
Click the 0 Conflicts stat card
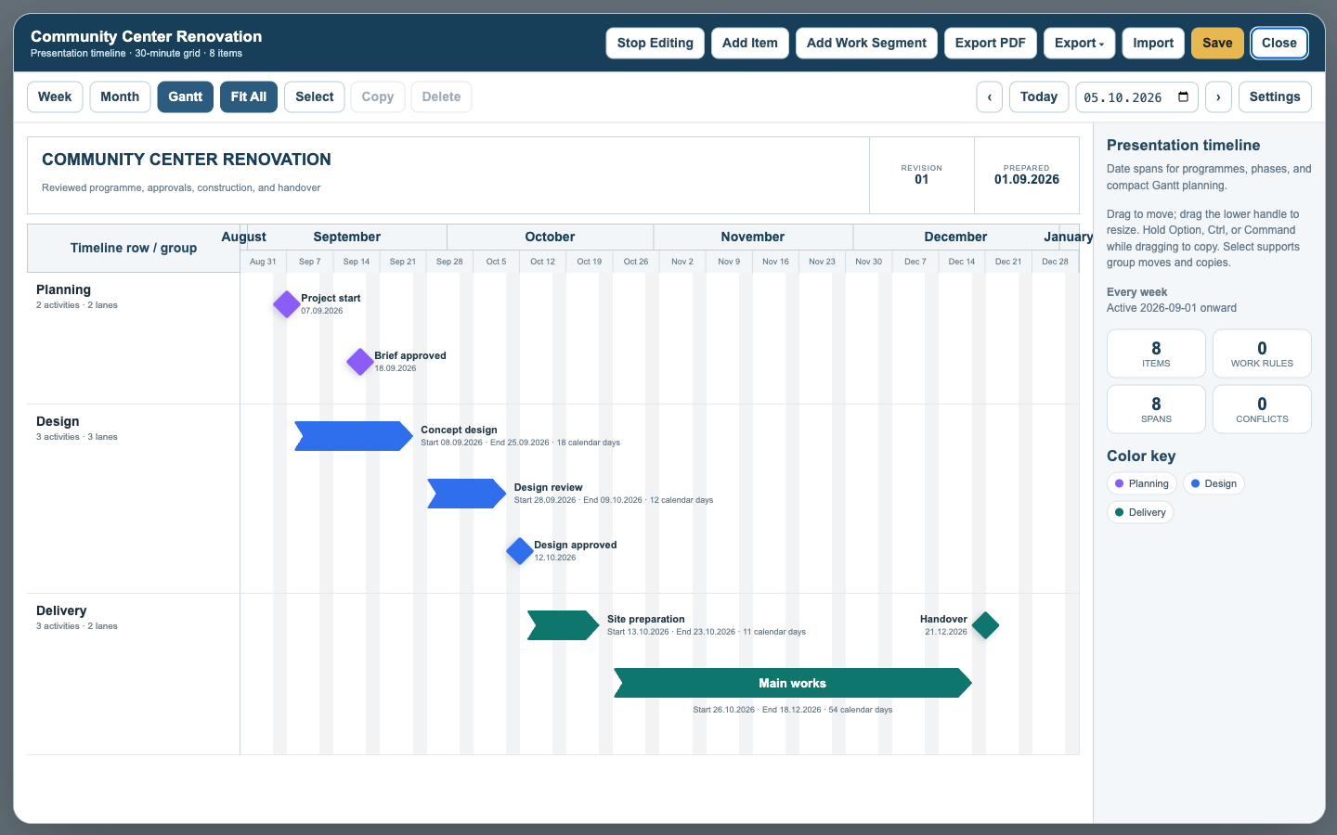1262,409
